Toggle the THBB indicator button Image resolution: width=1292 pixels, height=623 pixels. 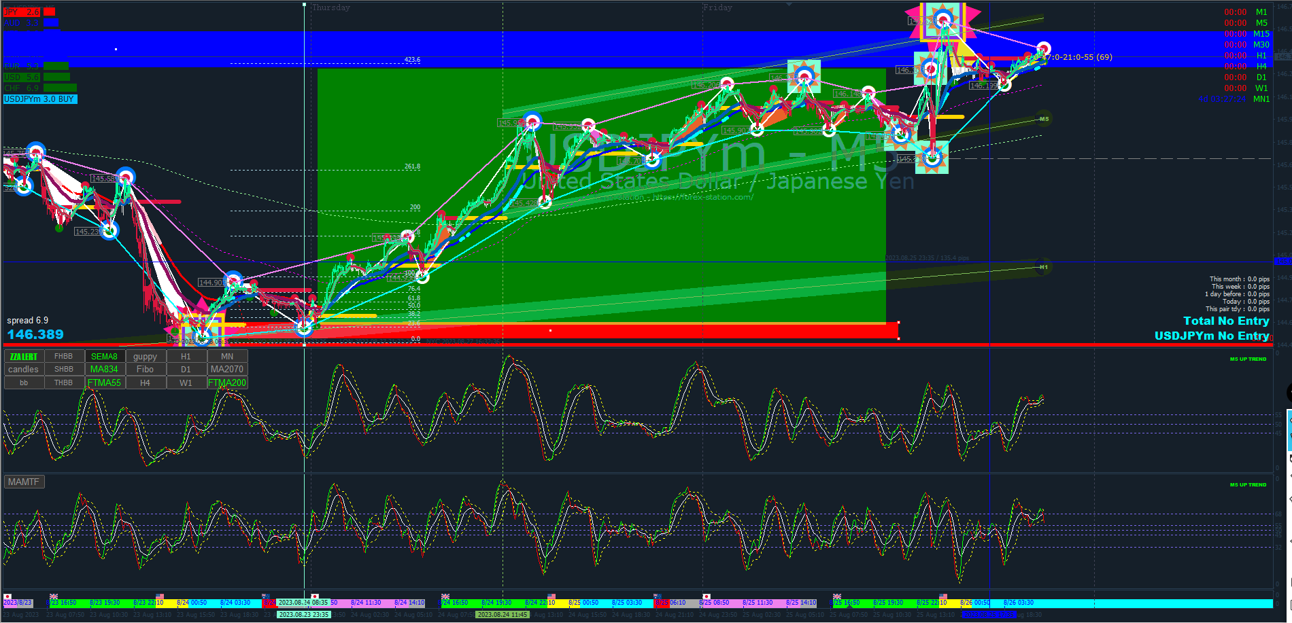(64, 383)
